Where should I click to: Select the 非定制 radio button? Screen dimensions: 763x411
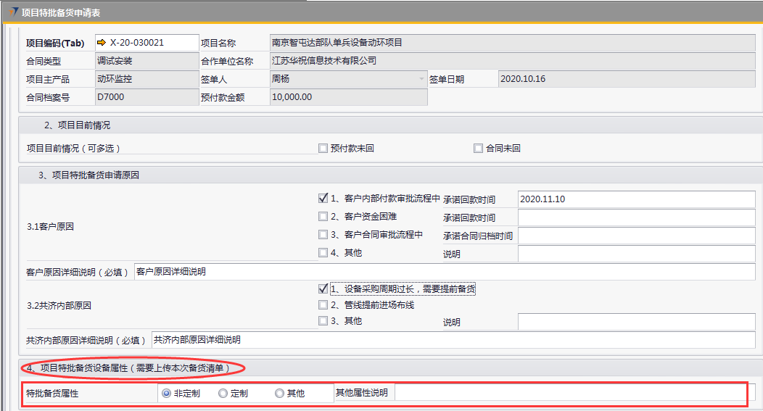coord(167,394)
